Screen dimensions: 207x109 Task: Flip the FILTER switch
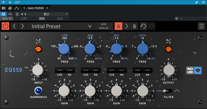pos(168,91)
